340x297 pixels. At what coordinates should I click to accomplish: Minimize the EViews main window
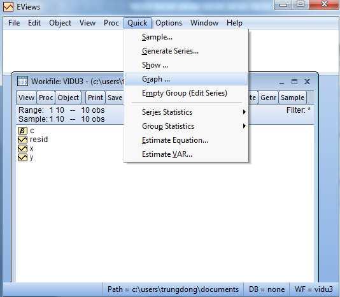coord(283,4)
